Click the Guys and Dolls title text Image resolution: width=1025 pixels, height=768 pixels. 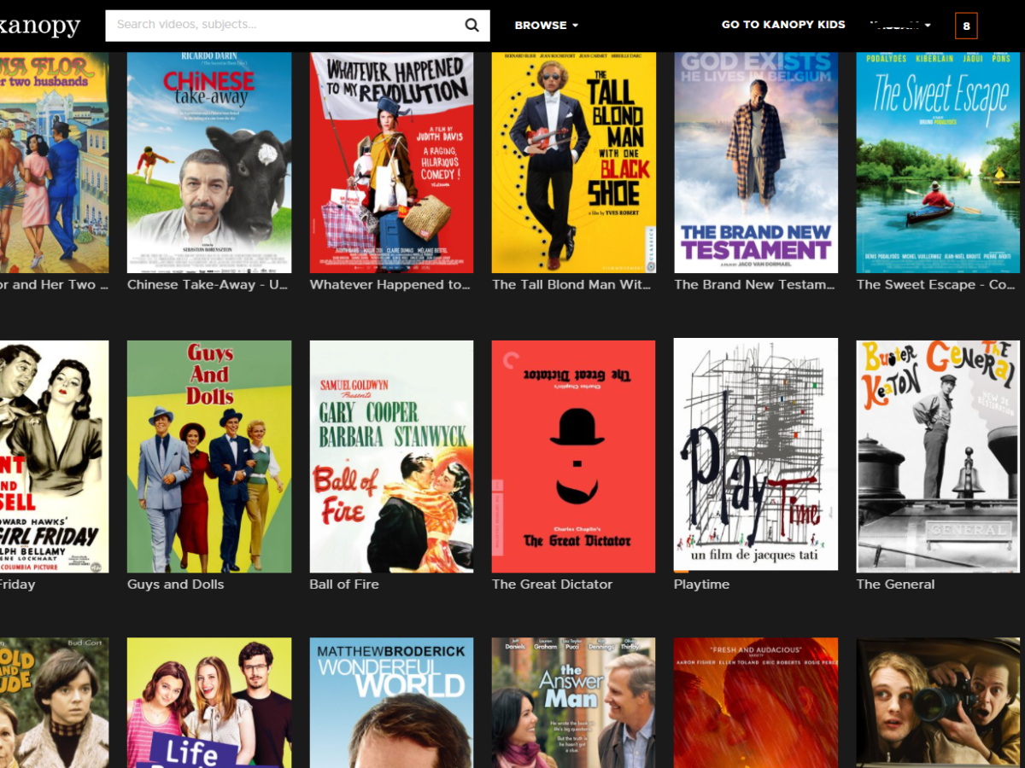coord(175,585)
